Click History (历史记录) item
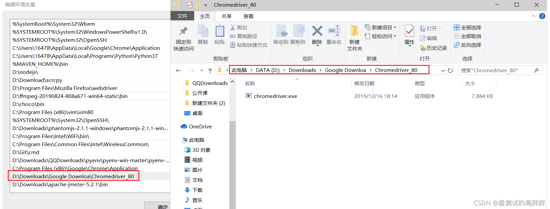 tap(433, 48)
